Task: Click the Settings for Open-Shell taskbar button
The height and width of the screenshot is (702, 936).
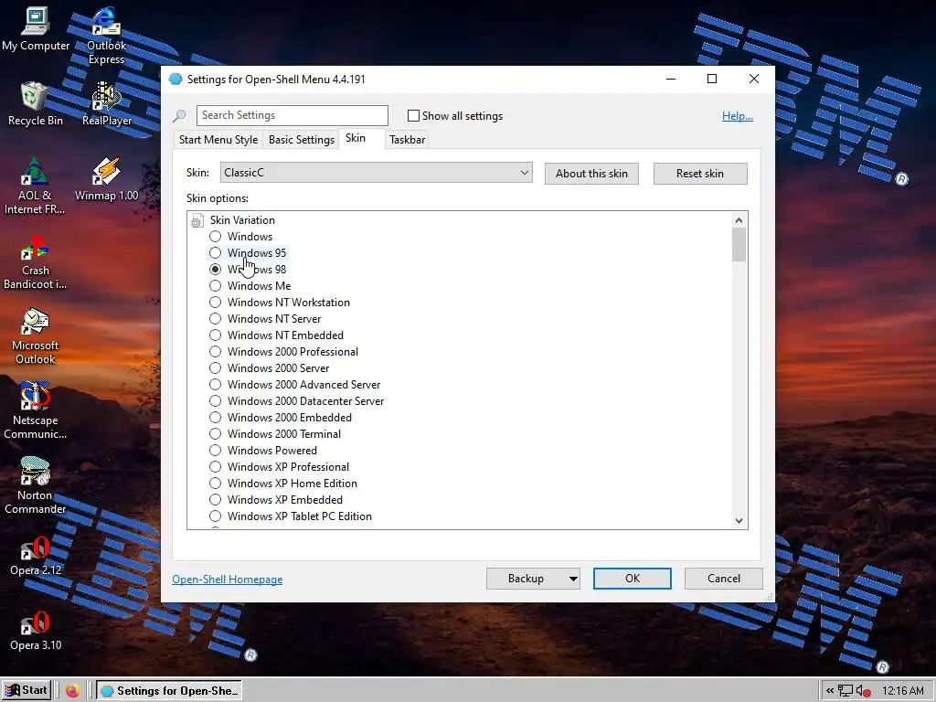Action: [169, 691]
